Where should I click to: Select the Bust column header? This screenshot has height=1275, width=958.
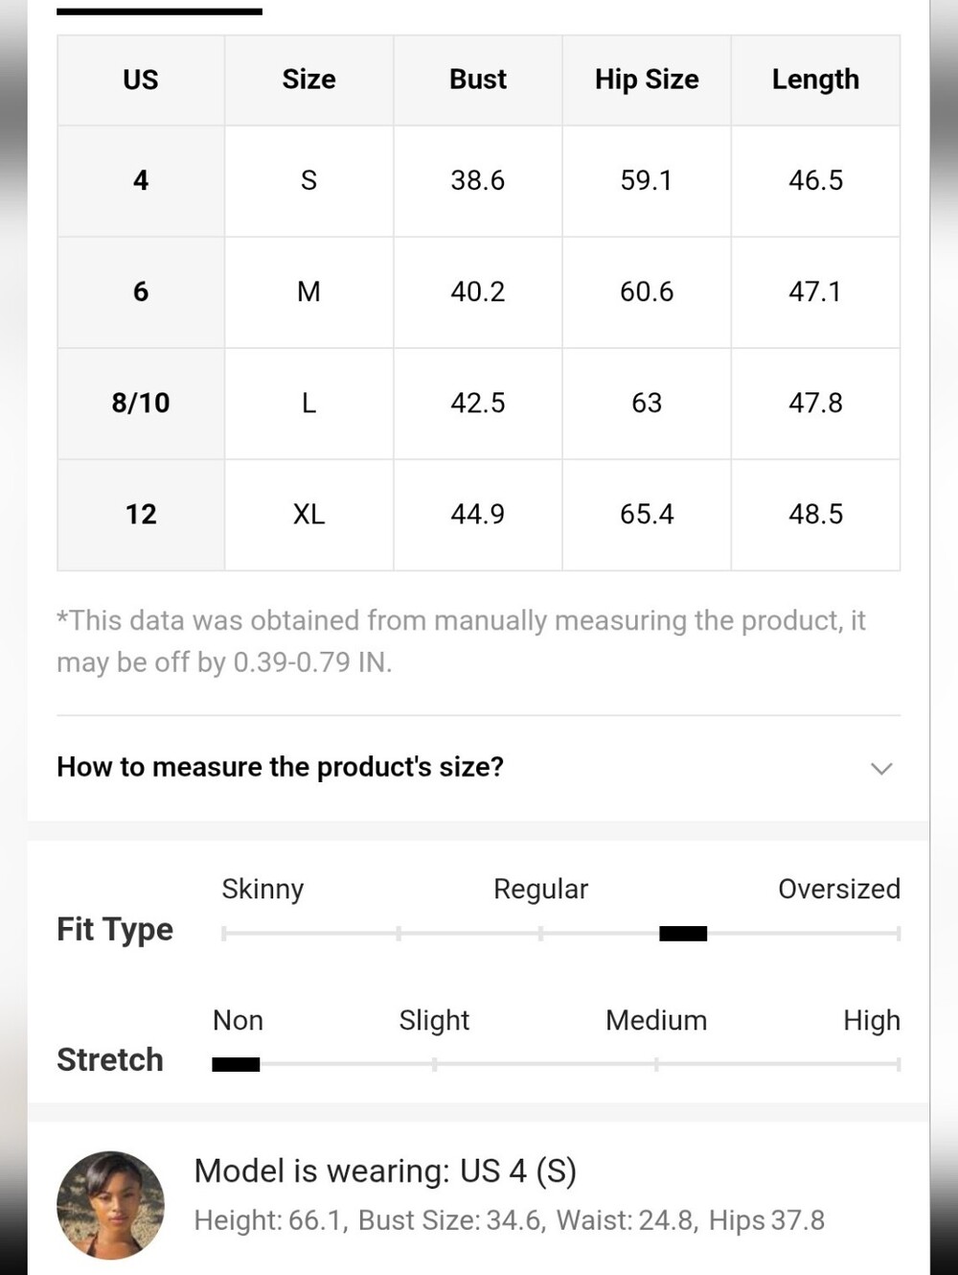point(478,80)
